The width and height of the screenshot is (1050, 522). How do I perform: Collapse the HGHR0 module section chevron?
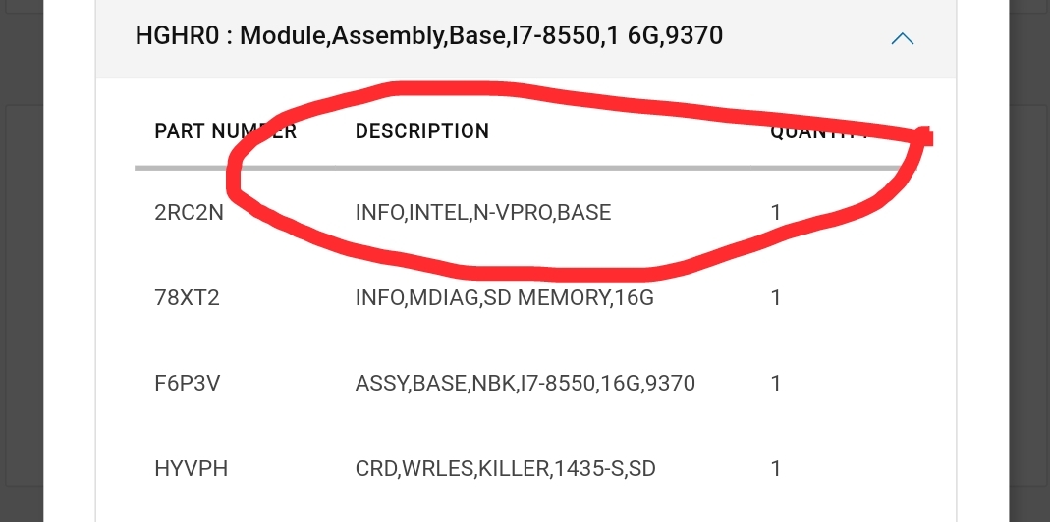pos(902,39)
